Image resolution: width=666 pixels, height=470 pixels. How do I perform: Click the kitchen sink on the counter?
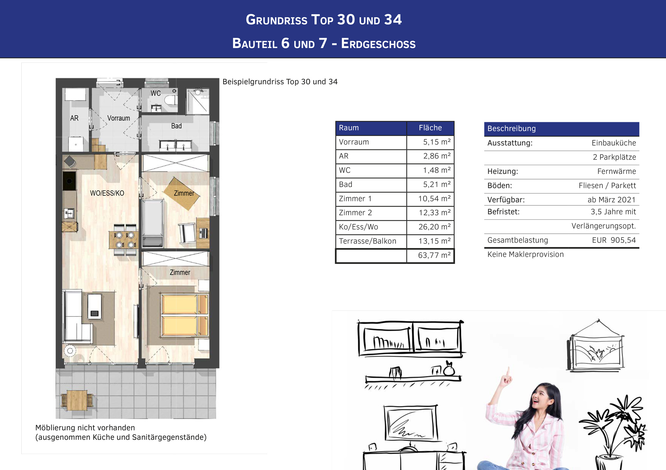[69, 213]
